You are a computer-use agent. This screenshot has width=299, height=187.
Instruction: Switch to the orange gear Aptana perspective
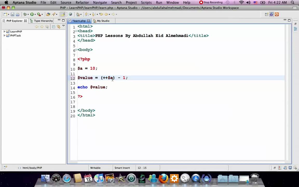click(277, 14)
